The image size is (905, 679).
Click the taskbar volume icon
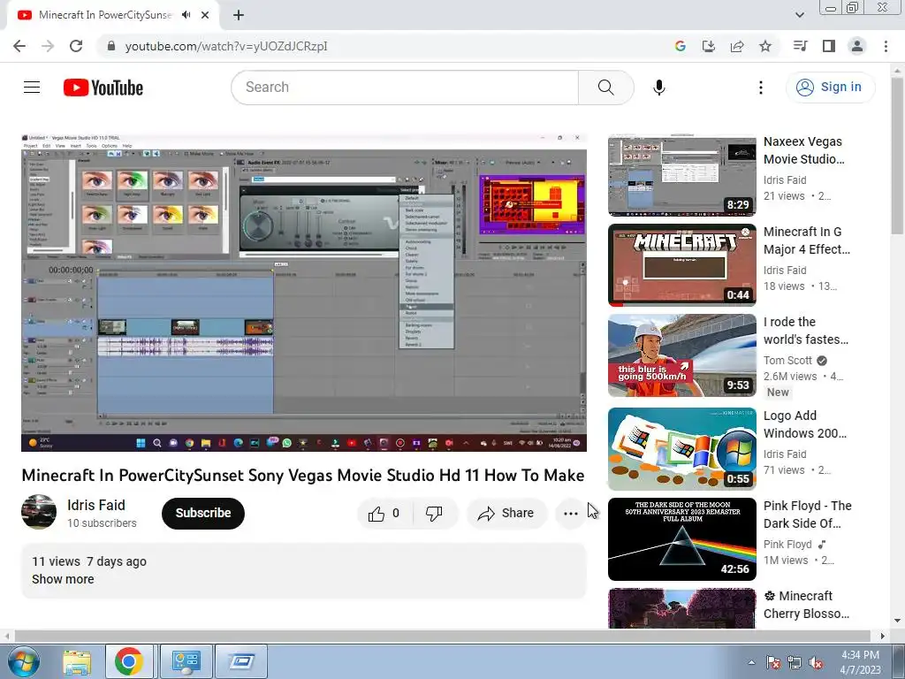[x=816, y=662]
